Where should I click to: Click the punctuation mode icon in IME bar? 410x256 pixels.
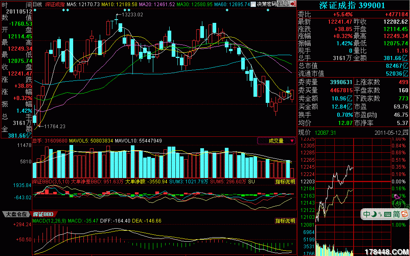(x=379, y=214)
